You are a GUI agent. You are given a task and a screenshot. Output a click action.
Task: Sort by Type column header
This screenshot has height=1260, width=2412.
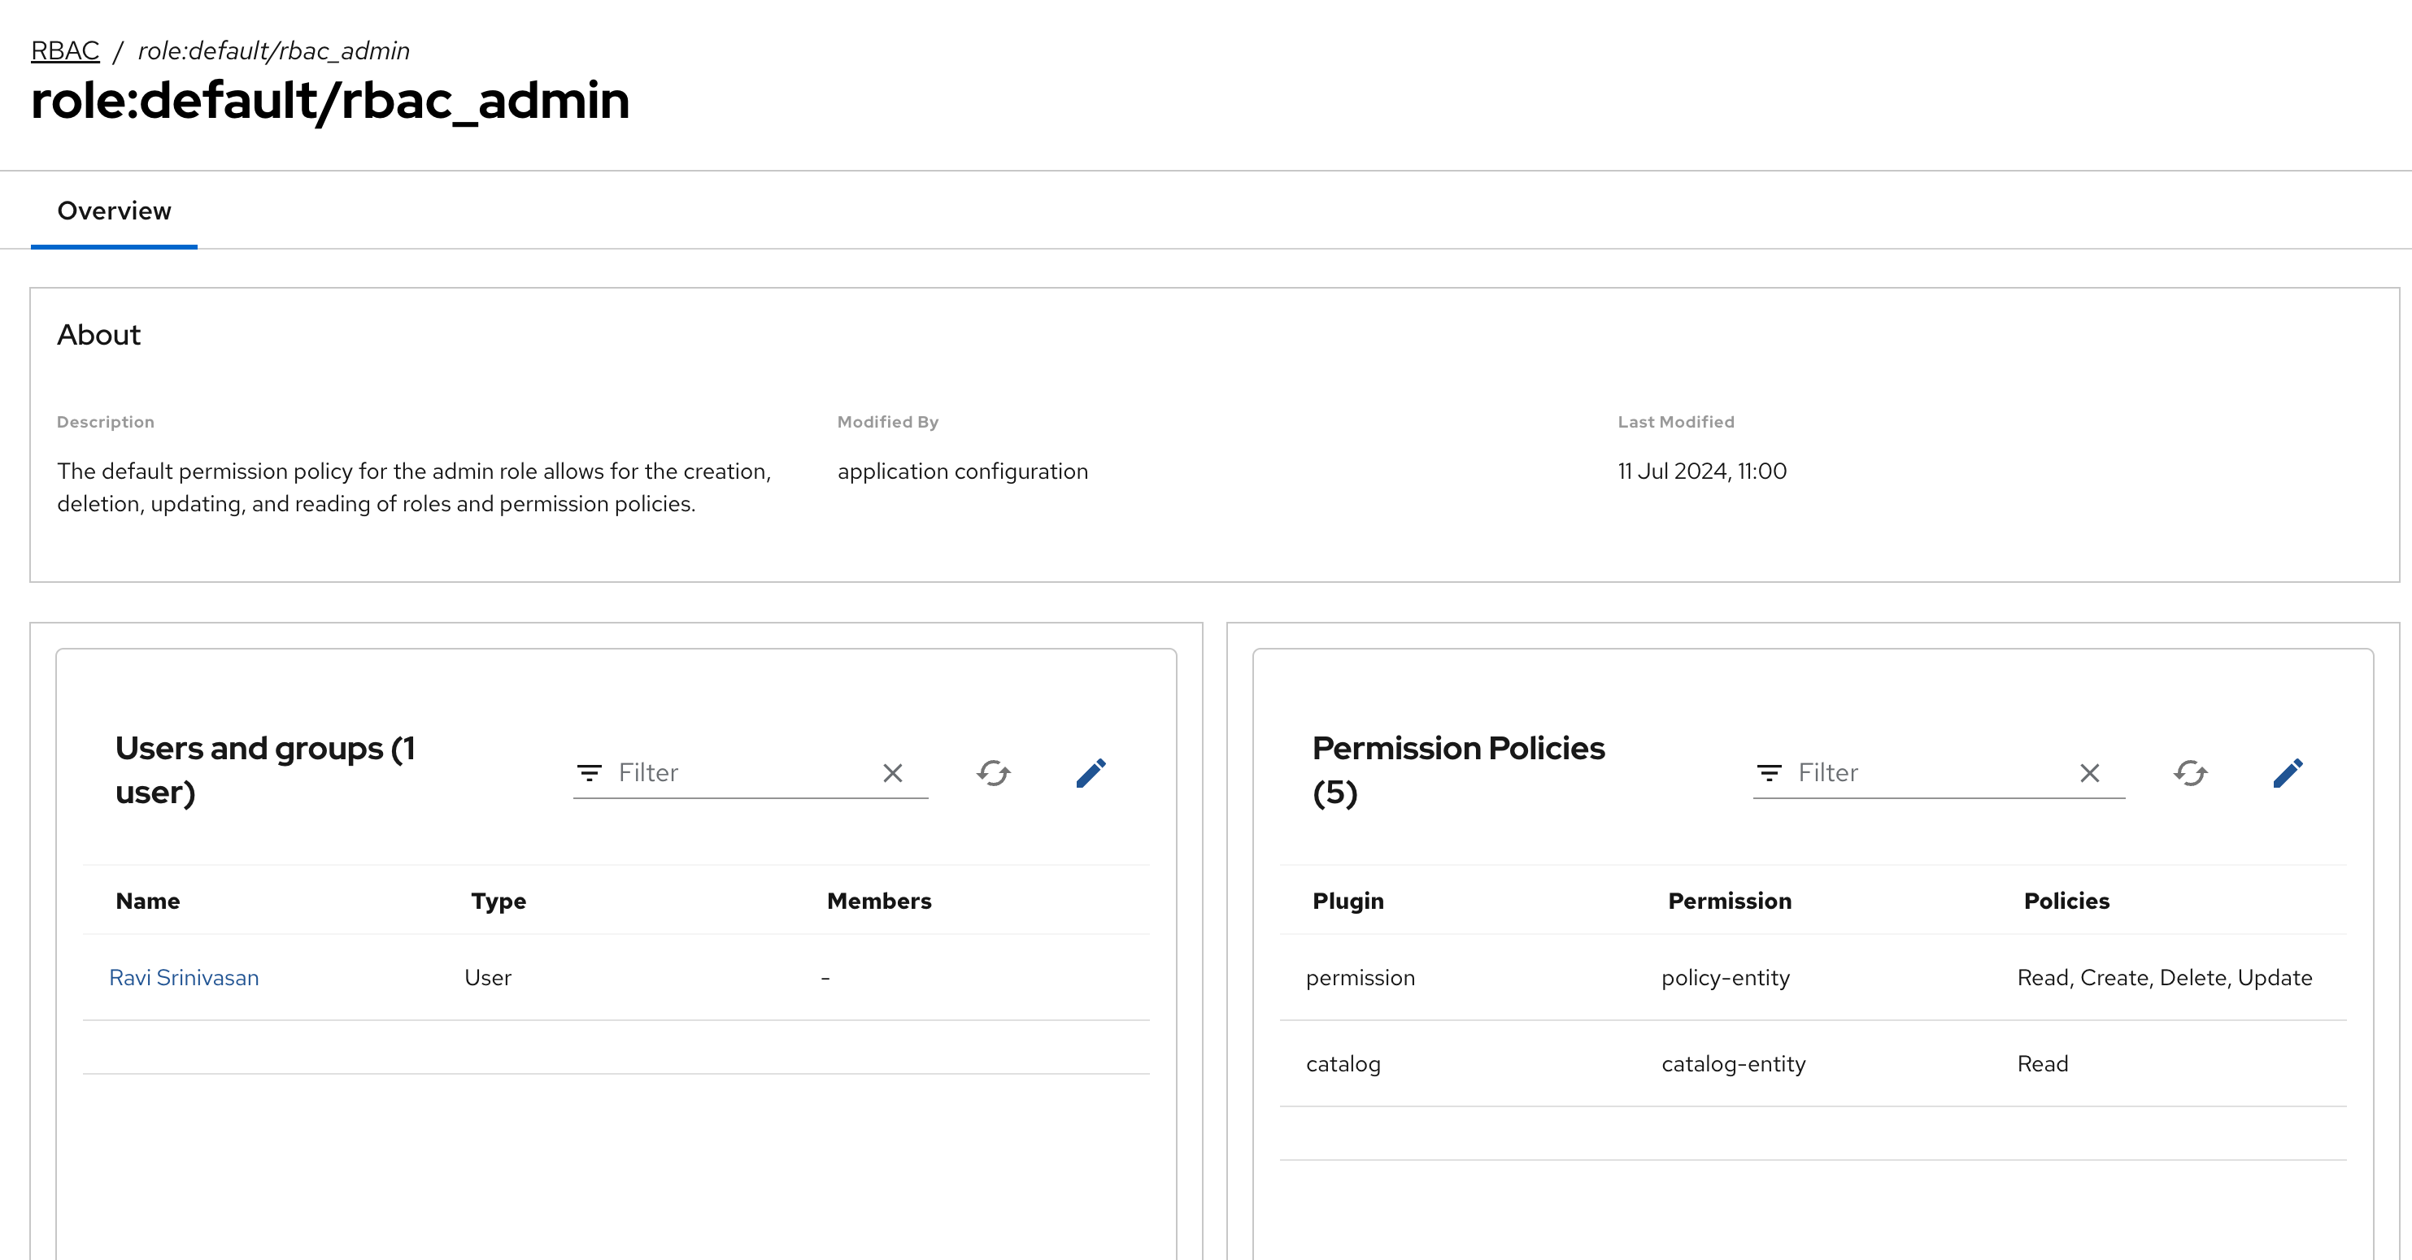point(499,901)
